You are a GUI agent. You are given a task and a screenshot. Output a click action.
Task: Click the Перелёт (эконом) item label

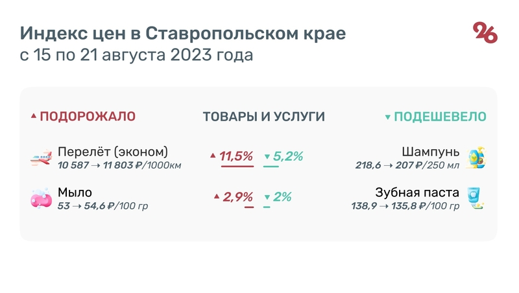point(113,152)
